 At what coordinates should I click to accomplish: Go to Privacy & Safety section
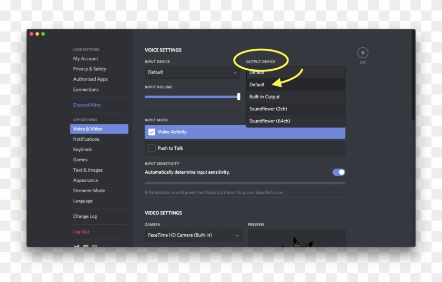click(x=89, y=69)
